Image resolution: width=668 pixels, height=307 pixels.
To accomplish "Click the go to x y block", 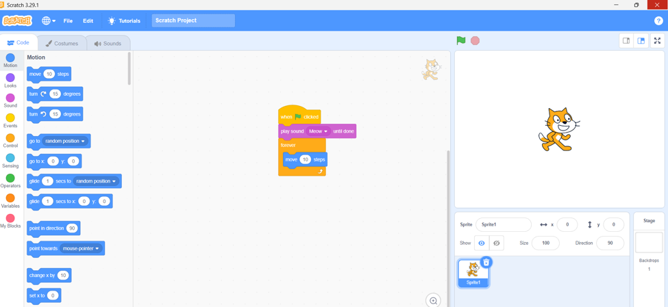I will click(54, 161).
